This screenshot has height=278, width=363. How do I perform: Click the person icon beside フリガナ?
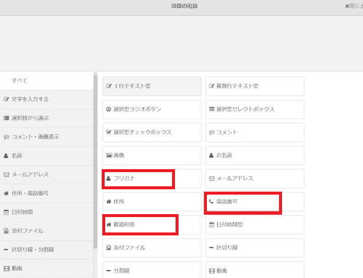[108, 178]
